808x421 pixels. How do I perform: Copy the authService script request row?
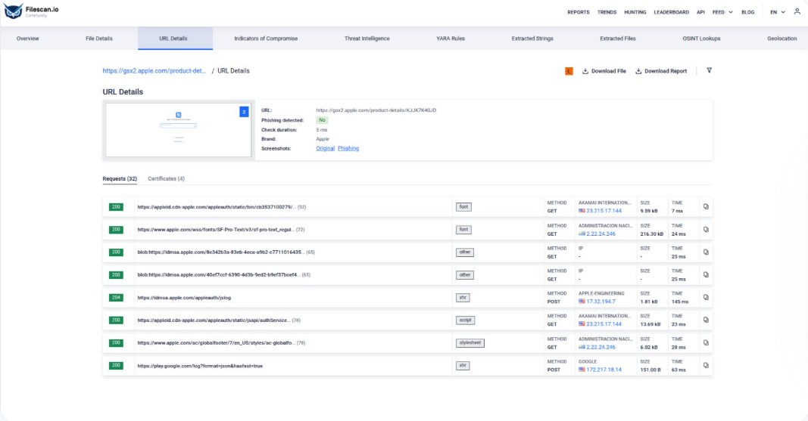pyautogui.click(x=706, y=320)
